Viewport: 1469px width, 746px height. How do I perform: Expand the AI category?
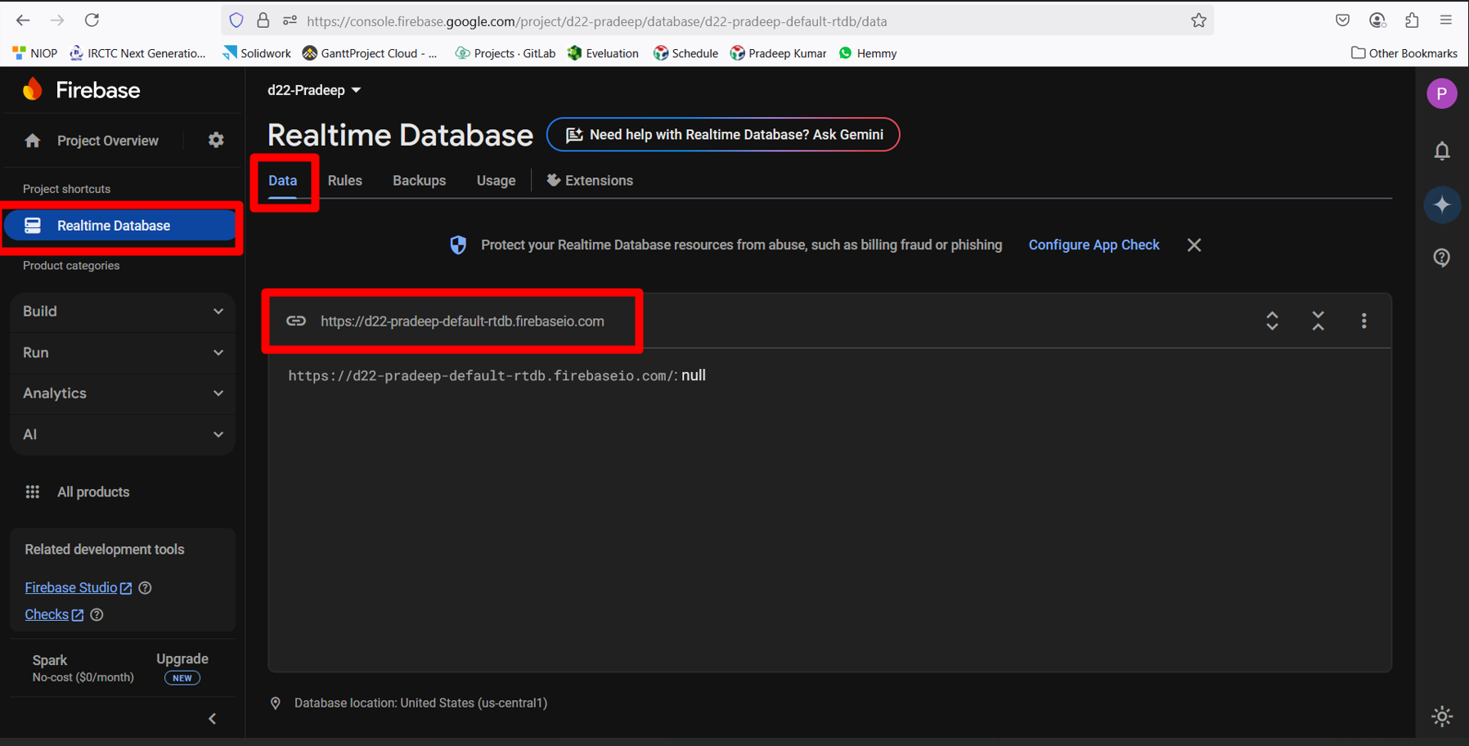coord(123,434)
